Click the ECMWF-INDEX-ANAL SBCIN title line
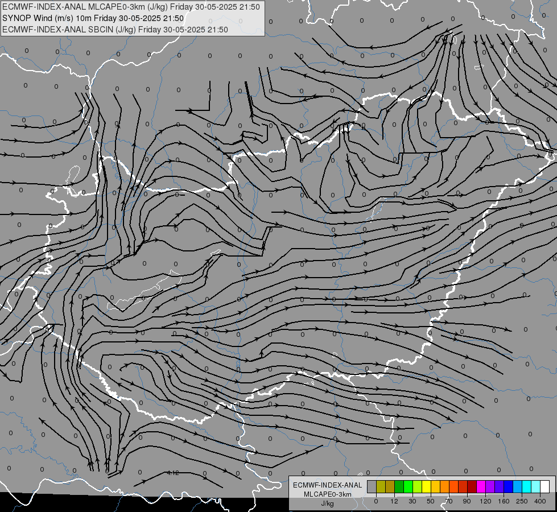The image size is (557, 512). click(115, 30)
